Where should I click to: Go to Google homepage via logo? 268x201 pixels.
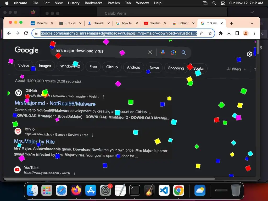(26, 50)
